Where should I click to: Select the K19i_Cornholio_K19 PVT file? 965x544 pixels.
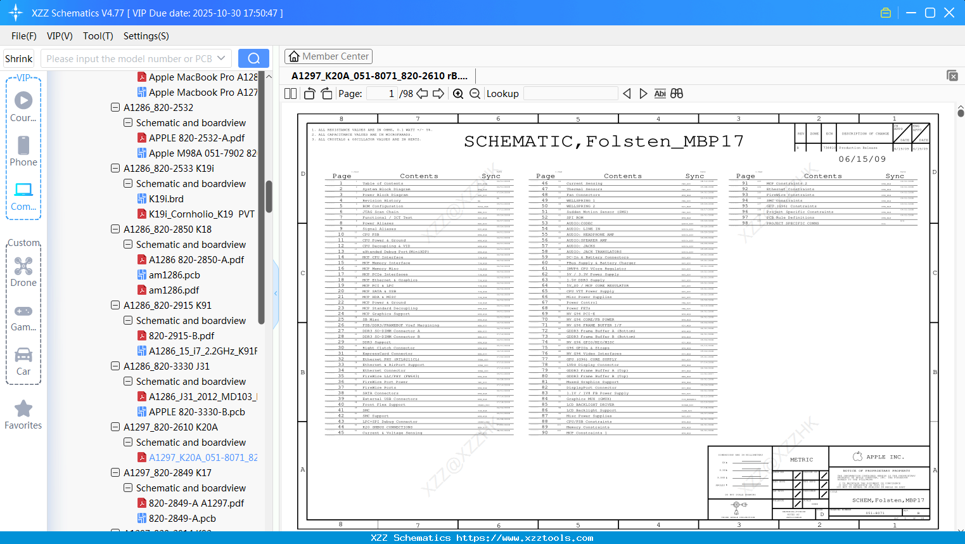196,214
